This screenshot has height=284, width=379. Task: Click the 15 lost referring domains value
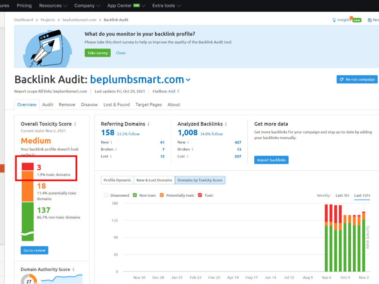(x=162, y=156)
